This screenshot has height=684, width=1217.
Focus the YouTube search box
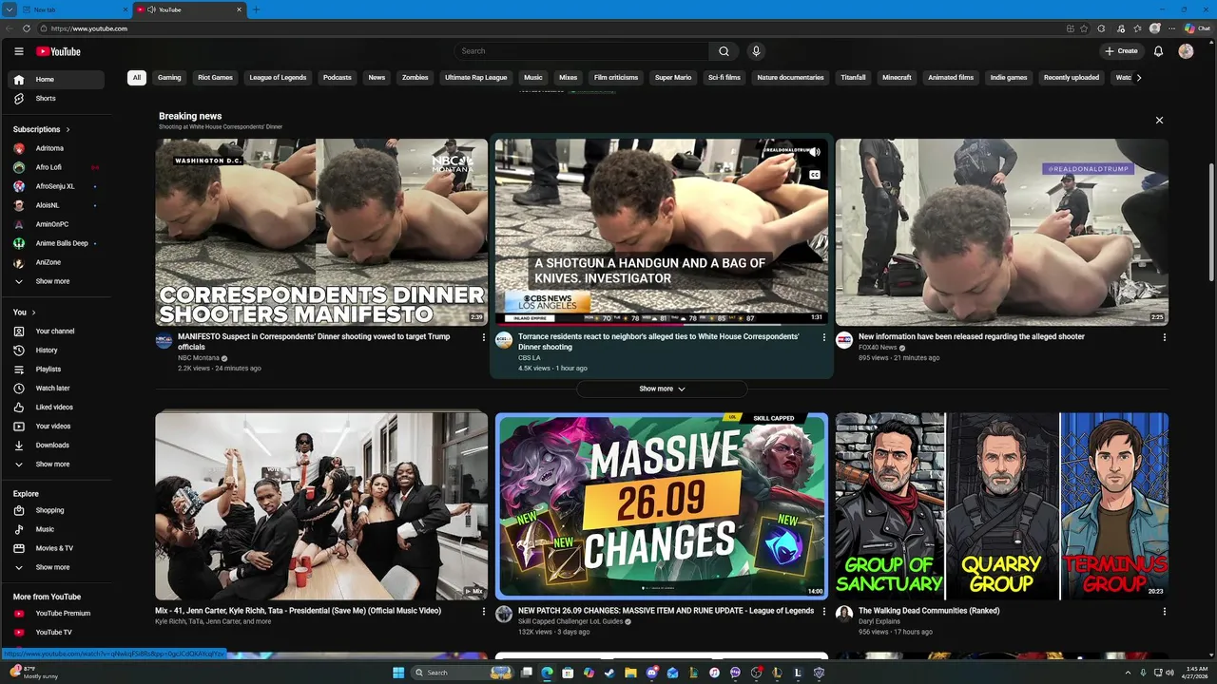point(582,51)
